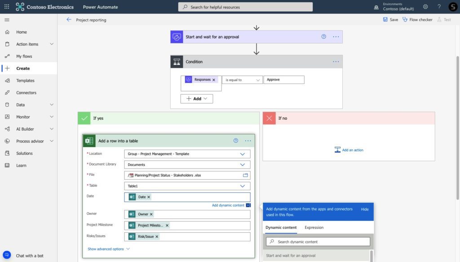Click the Excel icon on Add a row

(x=89, y=141)
